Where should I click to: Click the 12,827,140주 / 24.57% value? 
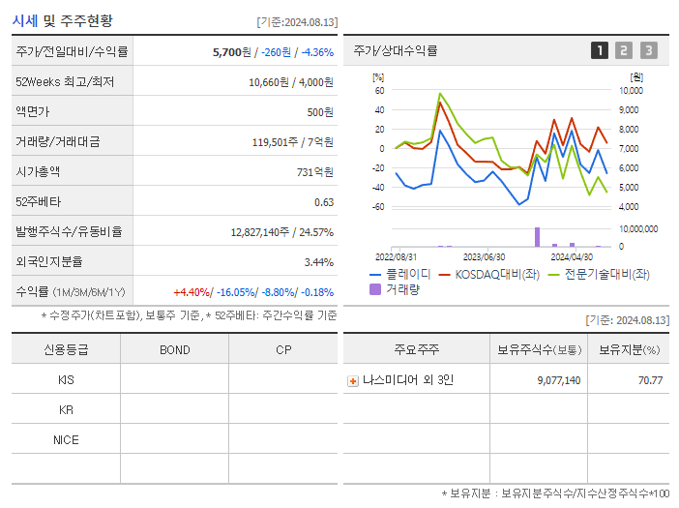pyautogui.click(x=281, y=232)
